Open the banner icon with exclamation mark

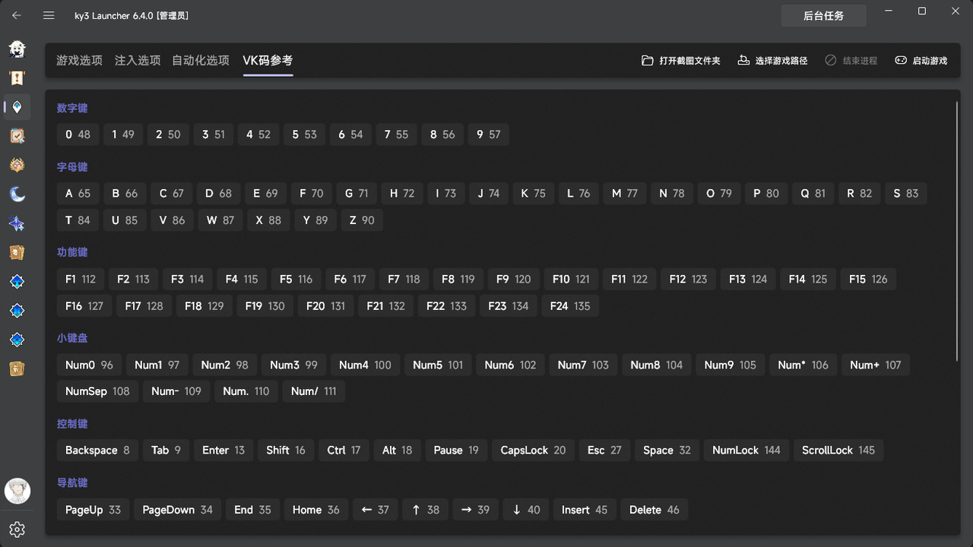click(17, 77)
